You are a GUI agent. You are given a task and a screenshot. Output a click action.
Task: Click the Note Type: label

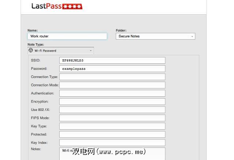click(36, 45)
